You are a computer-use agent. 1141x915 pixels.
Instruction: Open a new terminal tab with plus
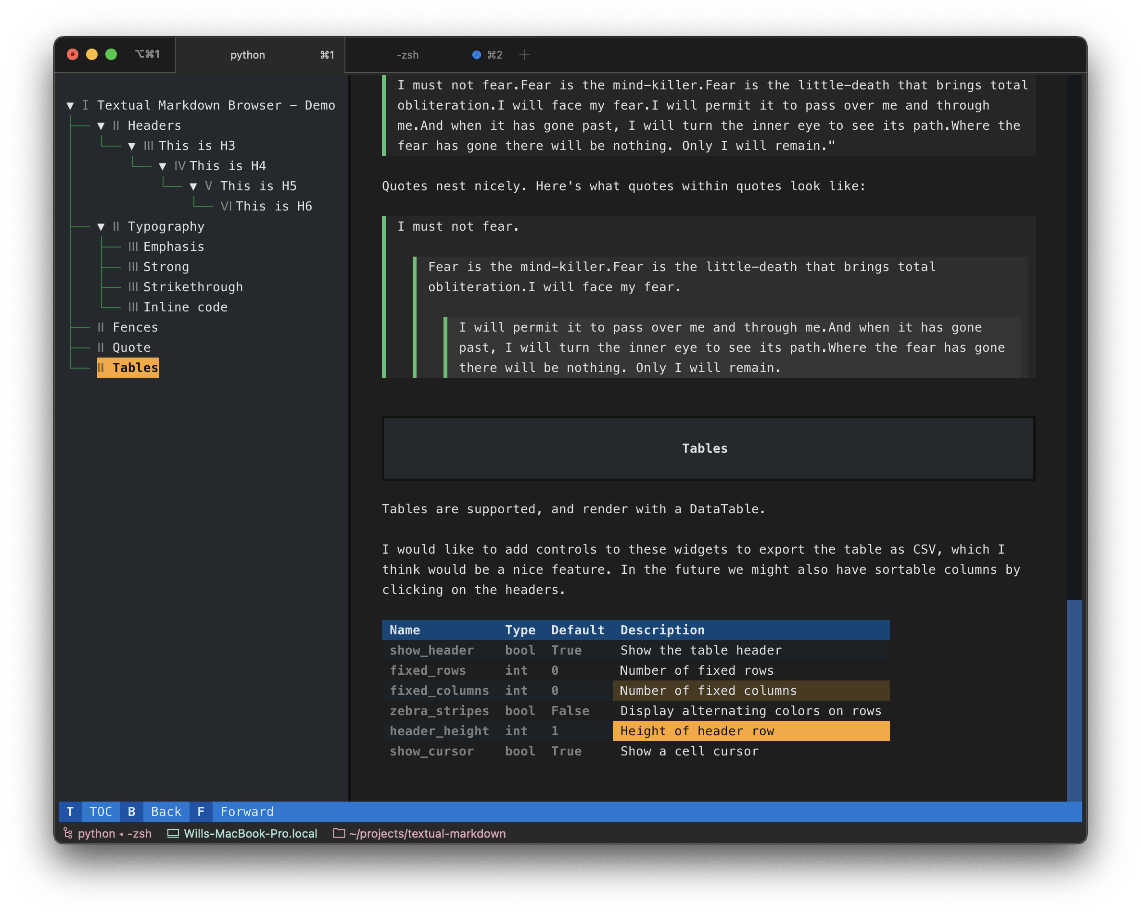[524, 55]
